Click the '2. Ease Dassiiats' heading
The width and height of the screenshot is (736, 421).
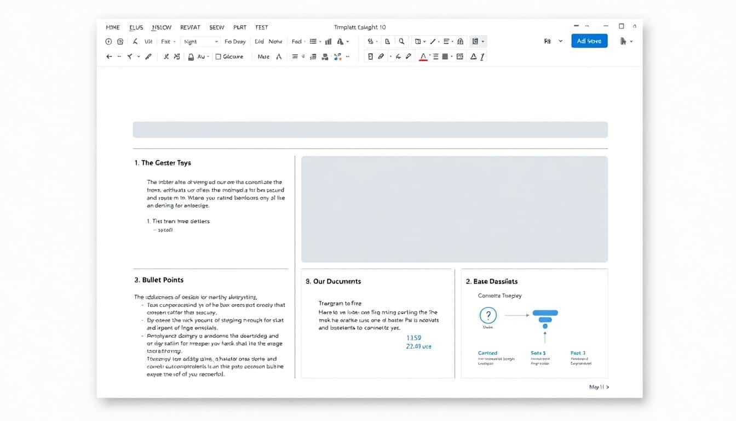(x=492, y=281)
